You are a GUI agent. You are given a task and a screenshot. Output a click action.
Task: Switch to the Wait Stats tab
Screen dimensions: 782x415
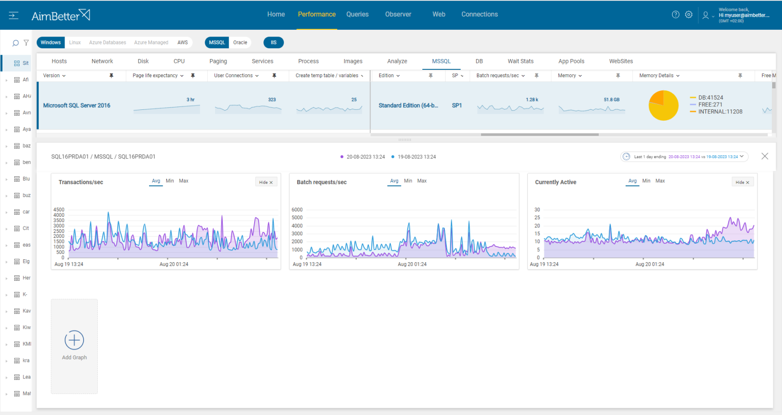521,61
